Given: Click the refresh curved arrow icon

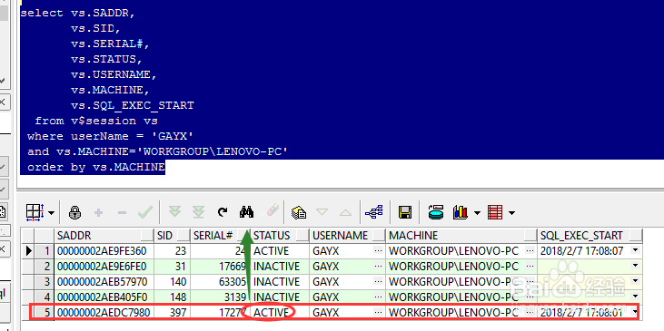Looking at the screenshot, I should click(223, 212).
